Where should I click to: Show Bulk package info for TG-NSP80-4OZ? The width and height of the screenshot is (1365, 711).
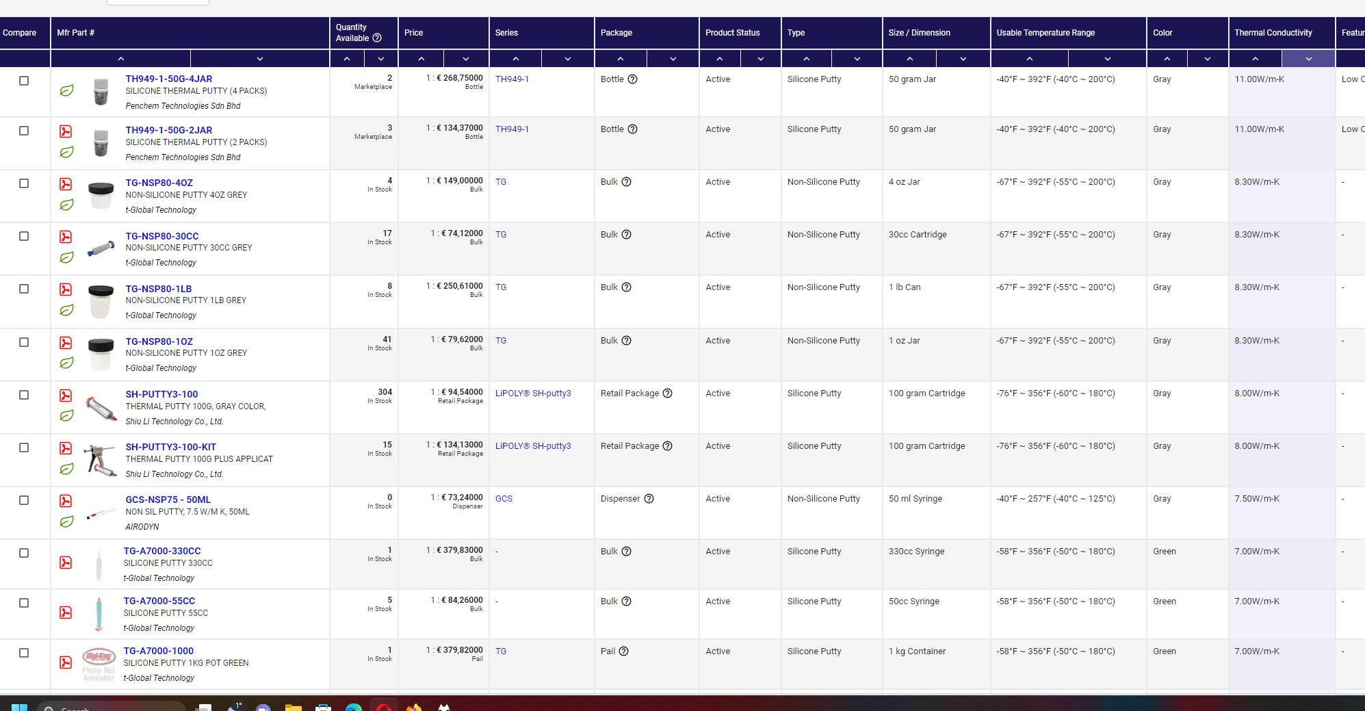626,182
